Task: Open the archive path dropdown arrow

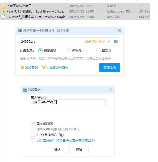Action: pos(109,41)
